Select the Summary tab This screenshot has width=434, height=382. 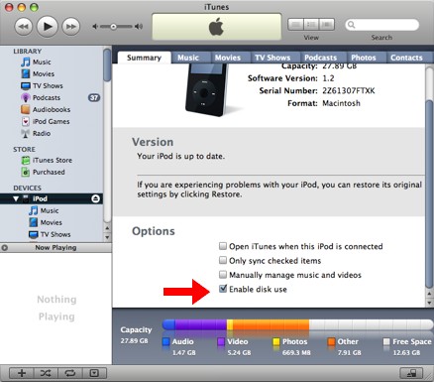[x=144, y=58]
